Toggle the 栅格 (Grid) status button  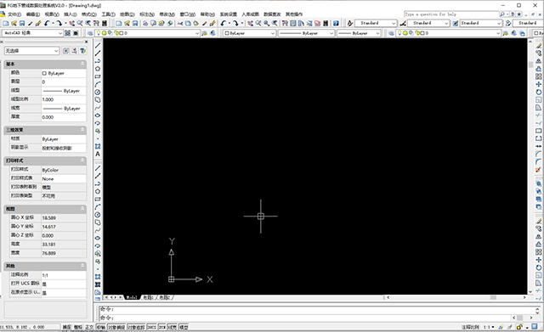[x=78, y=327]
